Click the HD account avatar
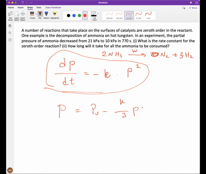 (x=10, y=170)
